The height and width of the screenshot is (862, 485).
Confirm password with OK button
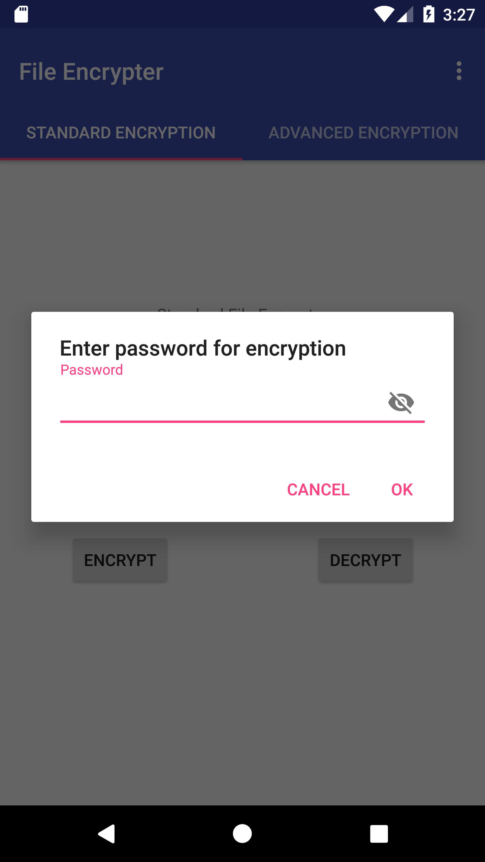pos(402,490)
